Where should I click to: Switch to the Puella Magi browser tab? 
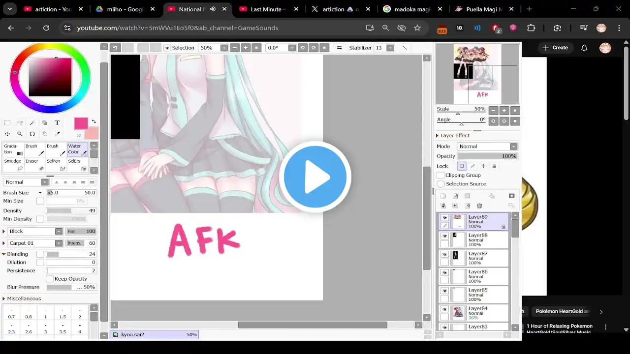(484, 9)
